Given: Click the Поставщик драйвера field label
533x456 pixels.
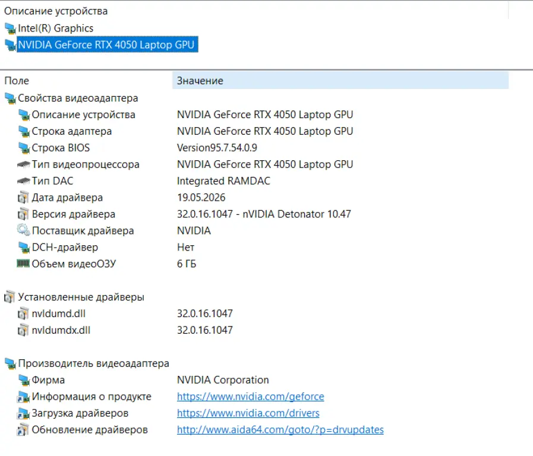Looking at the screenshot, I should click(x=83, y=231).
